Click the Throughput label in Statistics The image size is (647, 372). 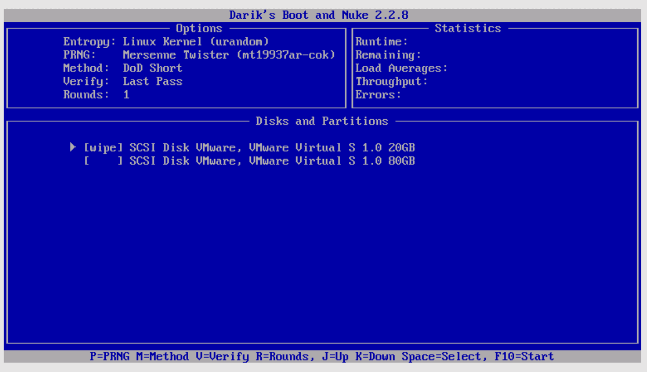(391, 81)
